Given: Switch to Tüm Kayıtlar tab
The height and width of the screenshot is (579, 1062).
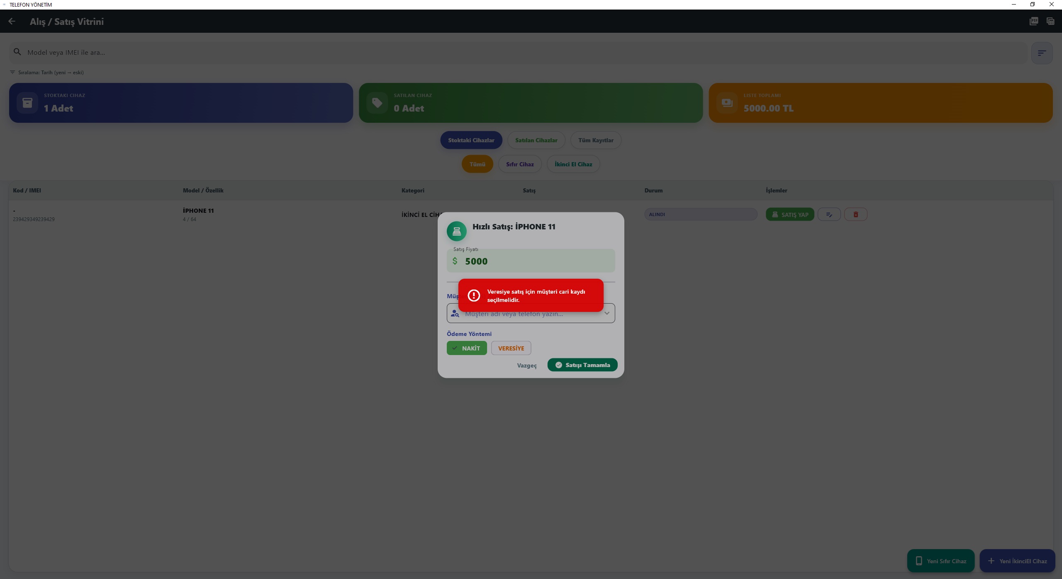Looking at the screenshot, I should click(596, 140).
